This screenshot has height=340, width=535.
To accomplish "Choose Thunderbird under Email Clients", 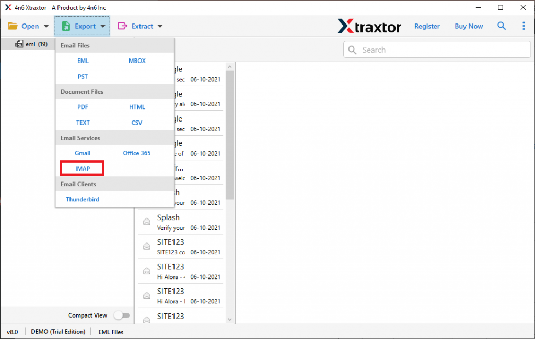I will [x=82, y=199].
